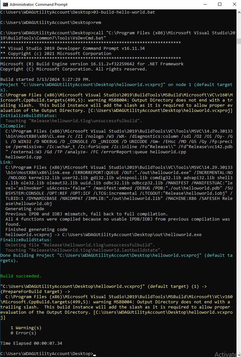Click the 'Deleting file' unsuccessfulbuild line
The image size is (241, 357).
(x=80, y=245)
